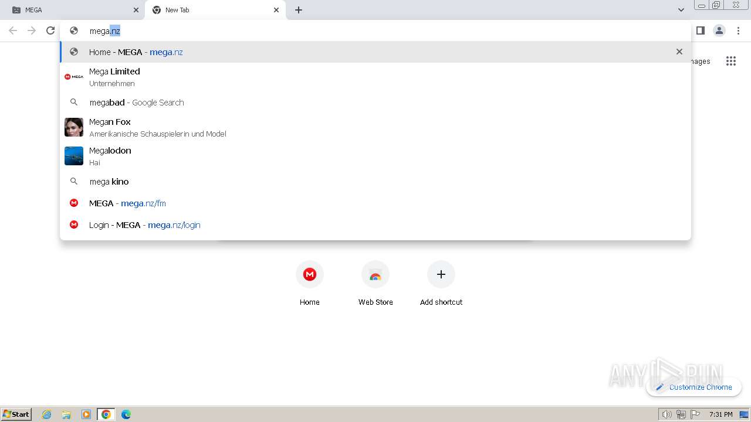This screenshot has width=751, height=422.
Task: Click the Customize Chrome button
Action: point(694,387)
